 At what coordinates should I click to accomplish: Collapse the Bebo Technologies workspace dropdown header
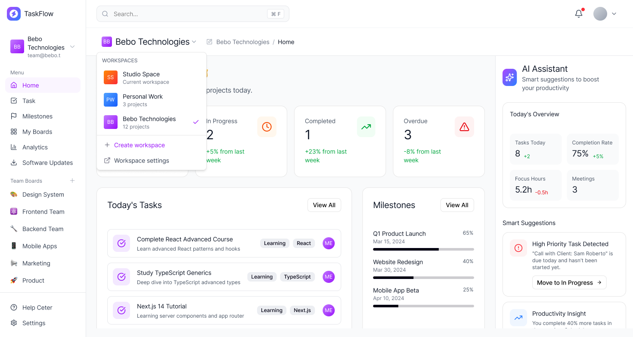click(149, 42)
